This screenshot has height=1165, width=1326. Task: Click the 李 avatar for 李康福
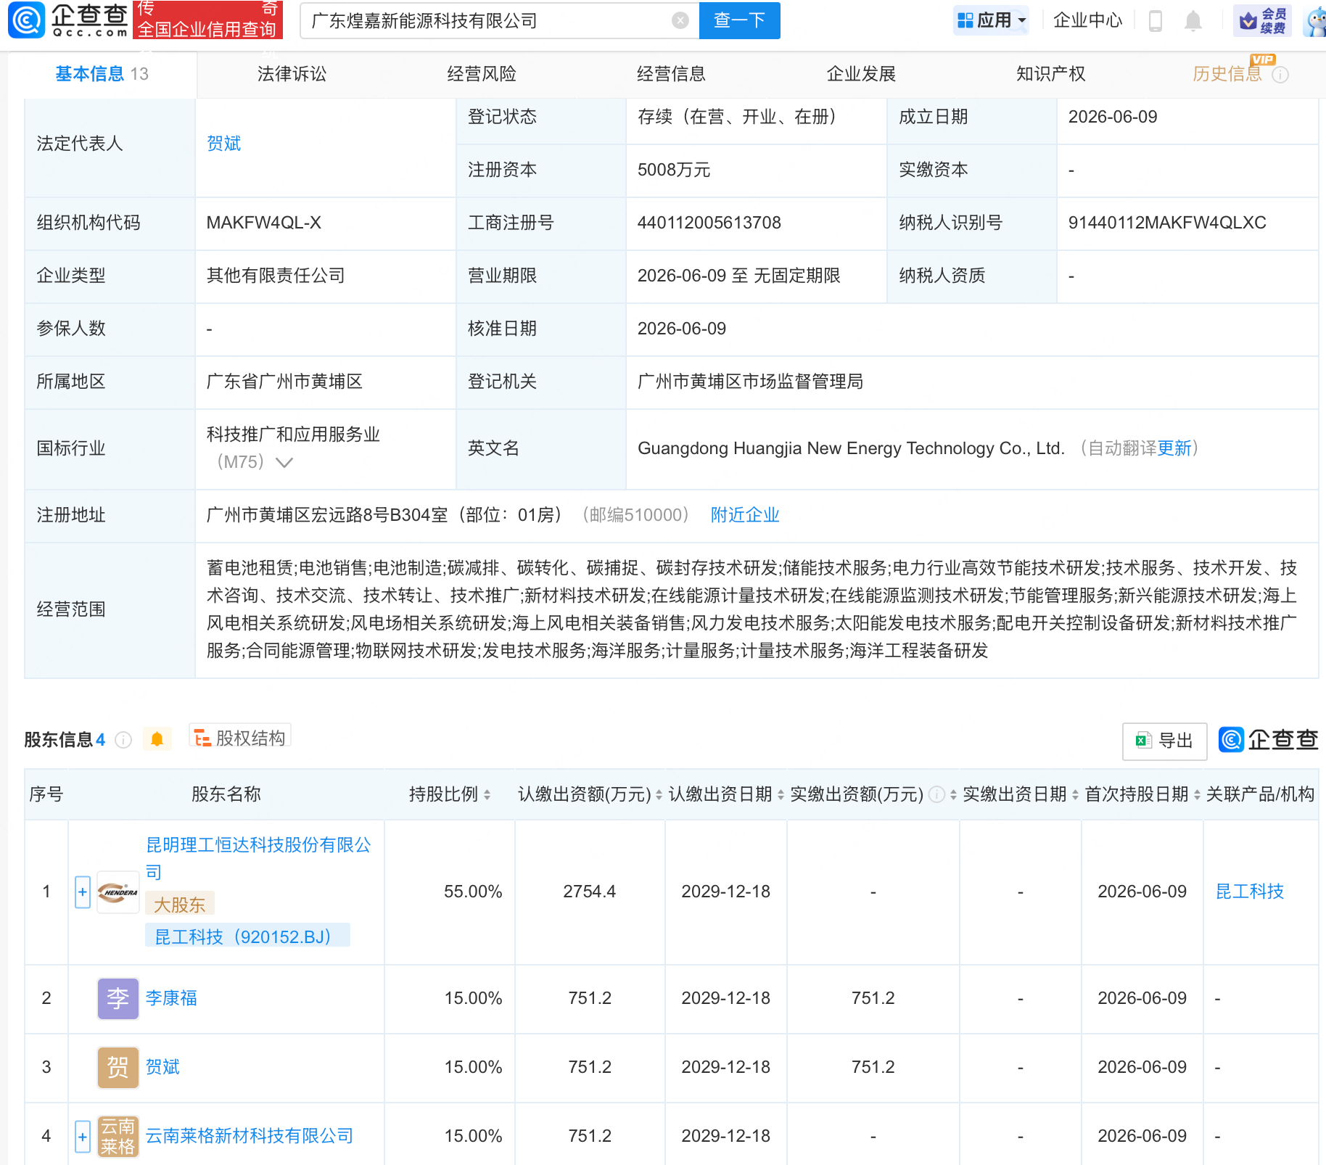(x=118, y=998)
